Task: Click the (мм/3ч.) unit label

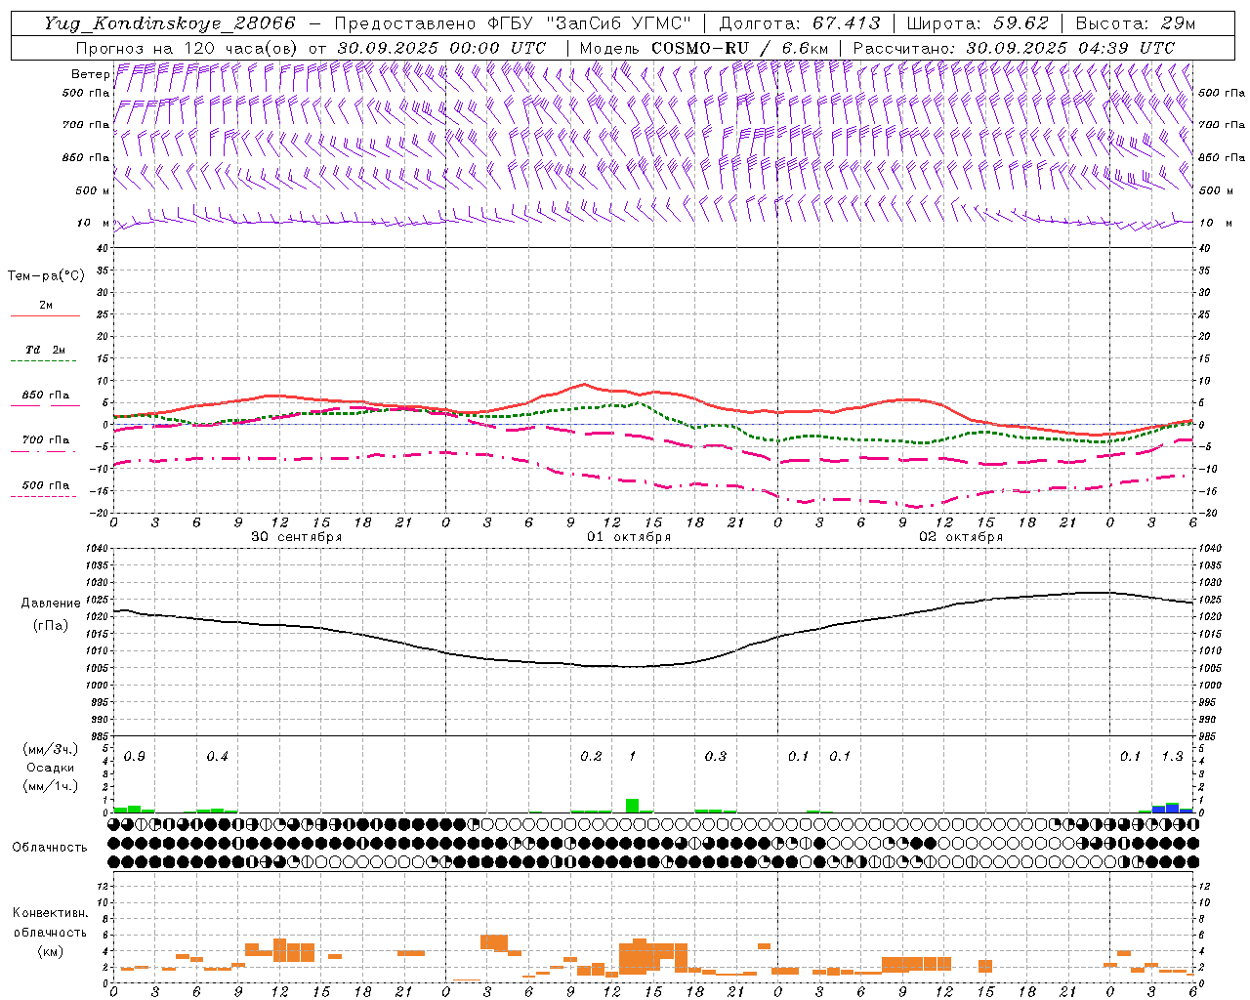Action: pos(50,749)
